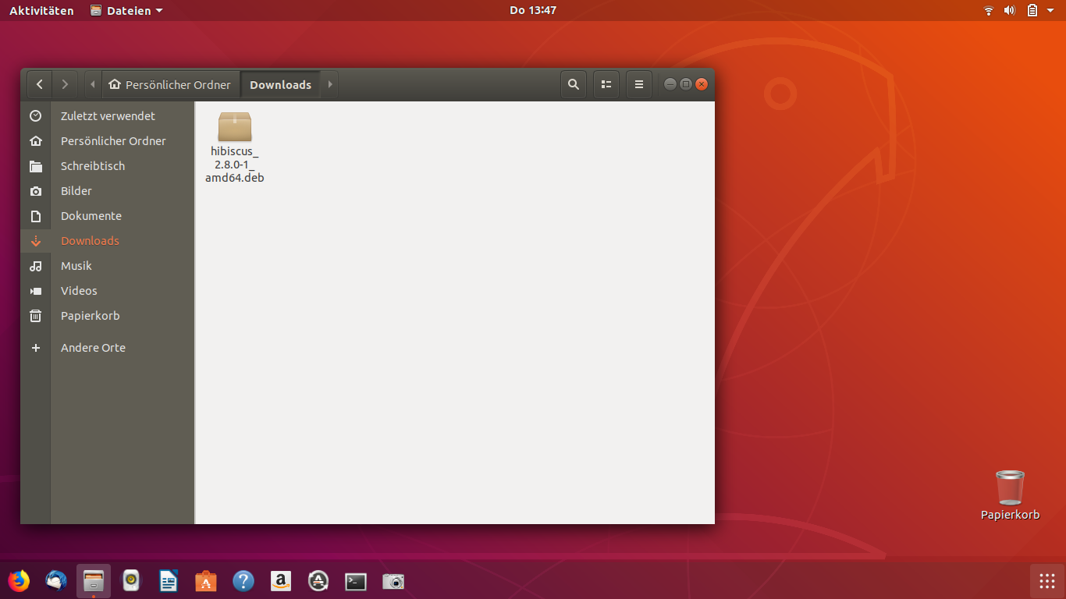Minimize the Files window
The height and width of the screenshot is (599, 1066).
coord(670,84)
